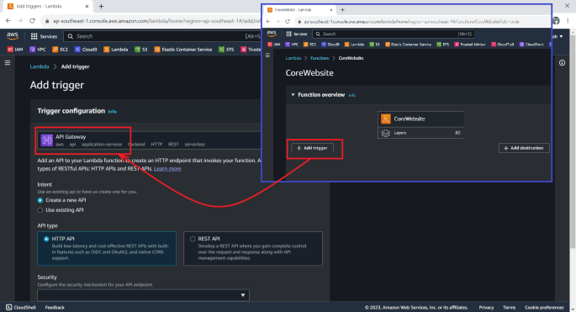Click search field in CoreWebsite window
Viewport: 576px width, 312px height.
(393, 34)
